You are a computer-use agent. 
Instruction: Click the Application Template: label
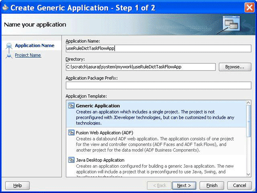click(86, 96)
